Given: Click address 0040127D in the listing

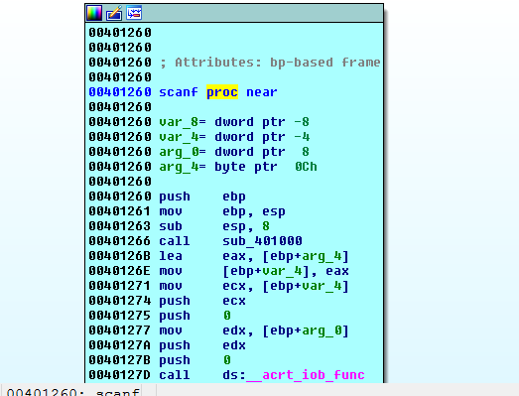Looking at the screenshot, I should click(x=120, y=375).
